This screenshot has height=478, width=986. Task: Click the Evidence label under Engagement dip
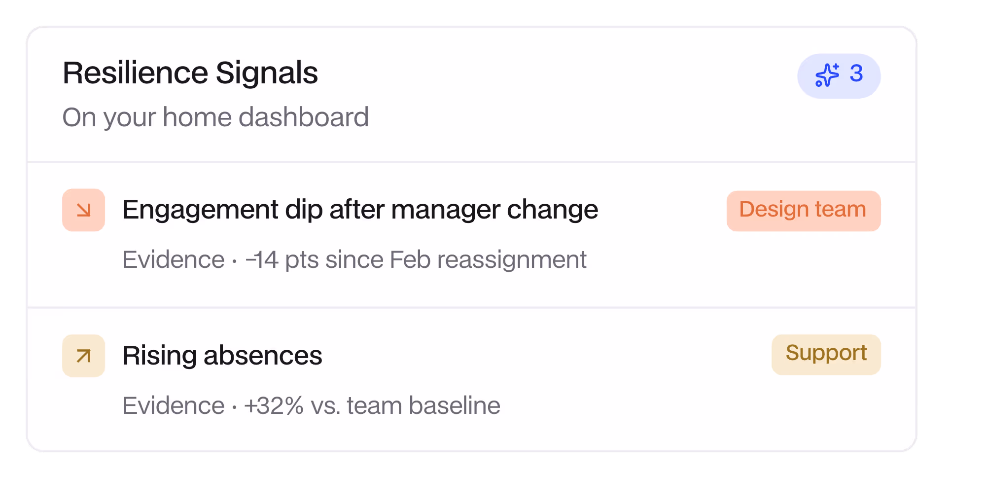point(174,259)
